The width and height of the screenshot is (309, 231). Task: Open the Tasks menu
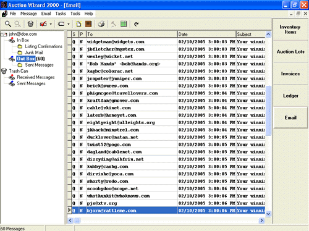[x=61, y=14]
